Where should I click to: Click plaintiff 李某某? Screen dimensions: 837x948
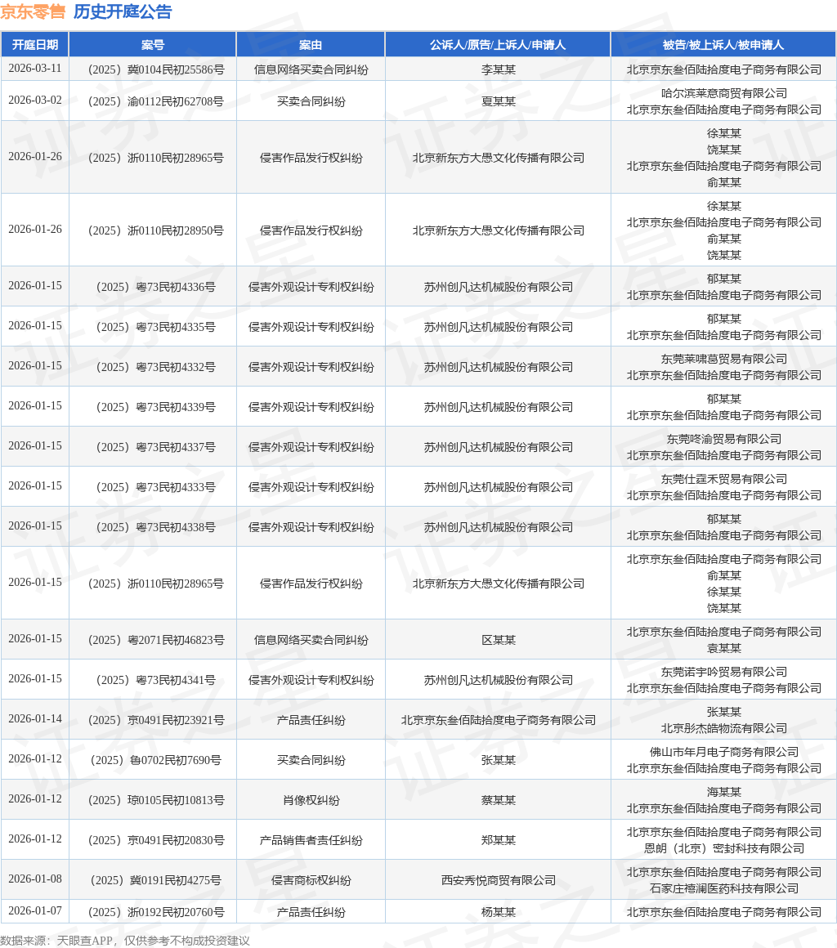tap(499, 69)
